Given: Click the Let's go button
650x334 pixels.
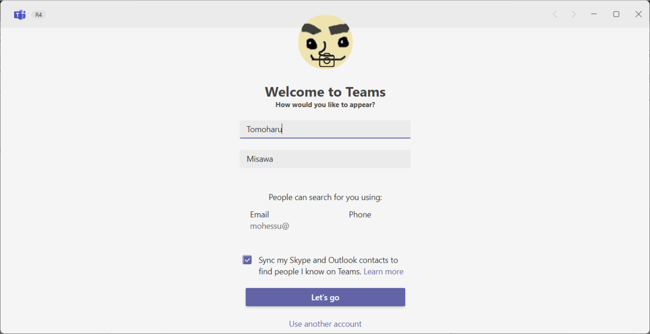Looking at the screenshot, I should tap(325, 297).
